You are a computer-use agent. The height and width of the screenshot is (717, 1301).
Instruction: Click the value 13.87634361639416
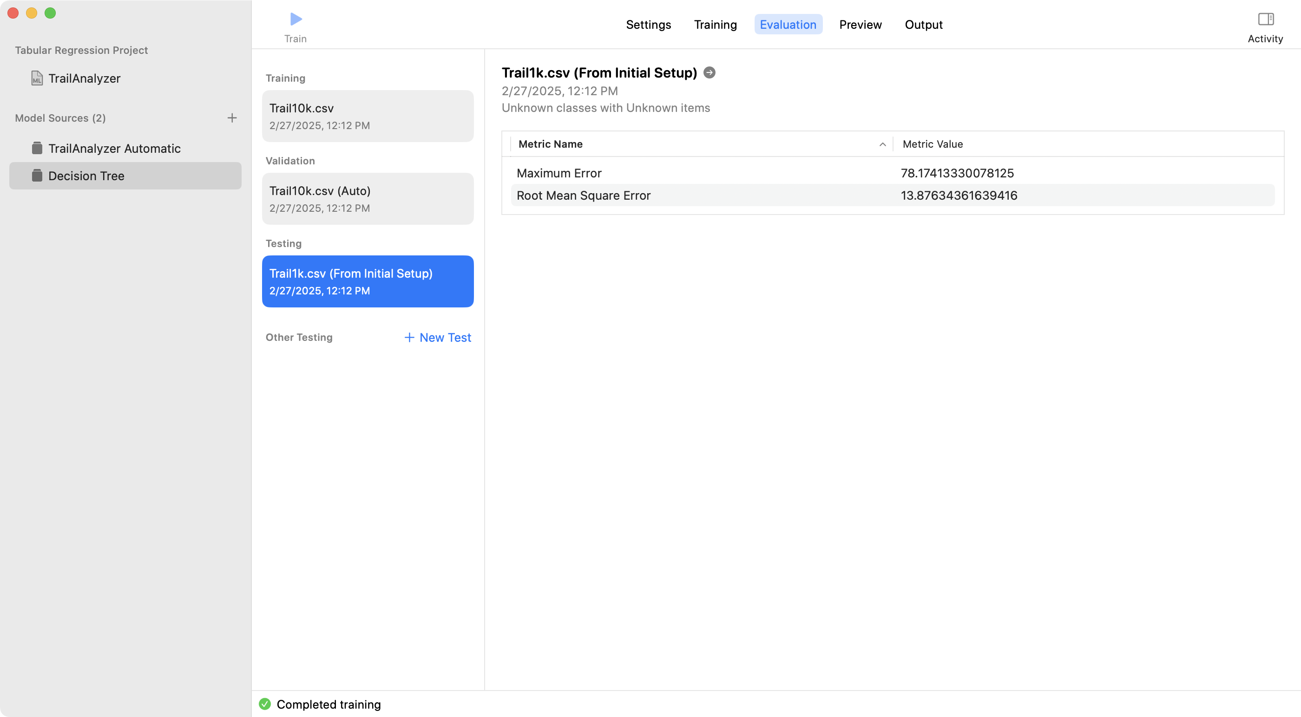pos(959,196)
